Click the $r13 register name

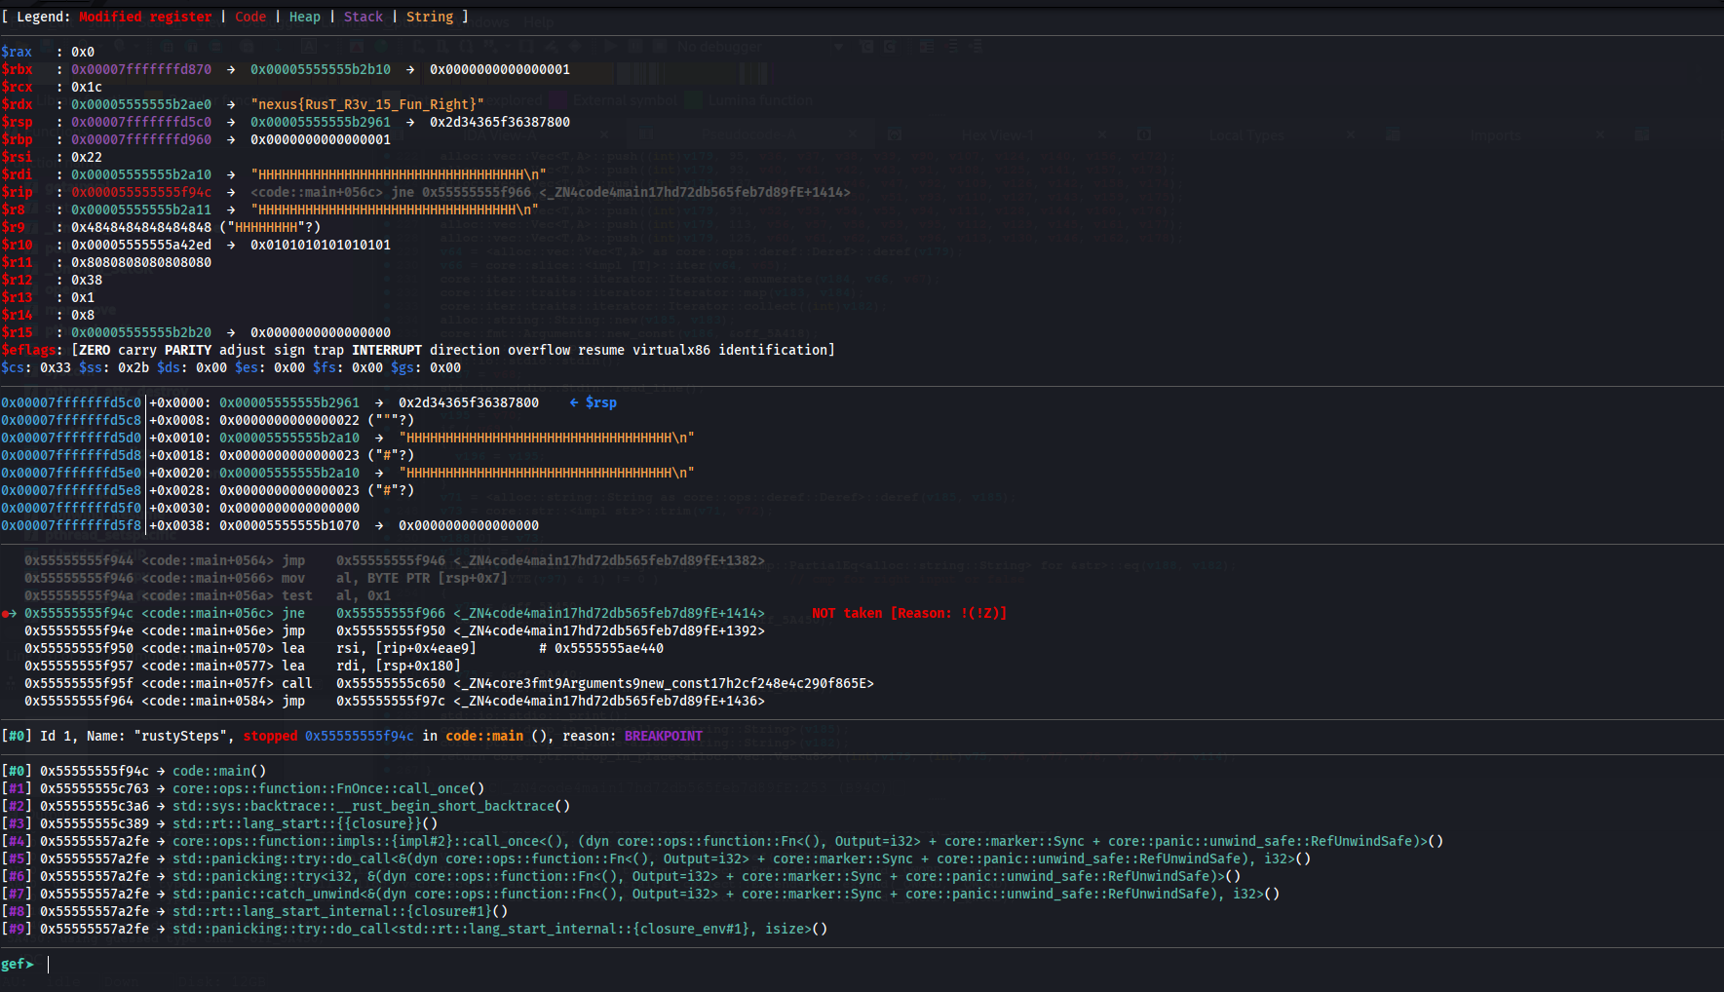click(17, 297)
